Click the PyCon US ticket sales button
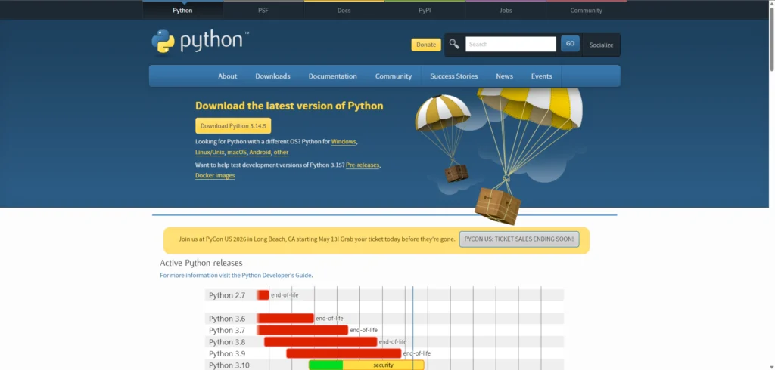Image resolution: width=775 pixels, height=370 pixels. (x=519, y=239)
